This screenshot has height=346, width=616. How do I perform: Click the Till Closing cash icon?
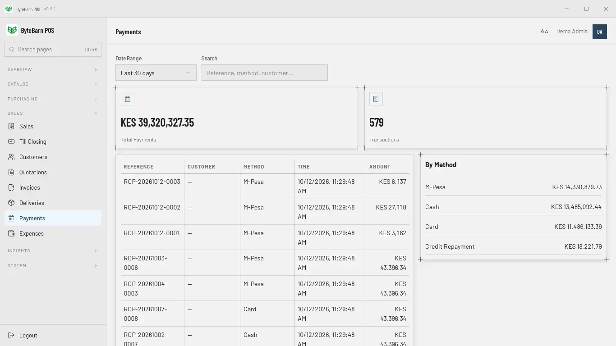tap(11, 142)
